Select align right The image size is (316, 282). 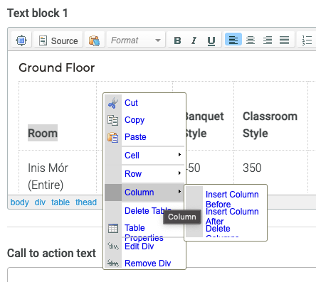(268, 40)
